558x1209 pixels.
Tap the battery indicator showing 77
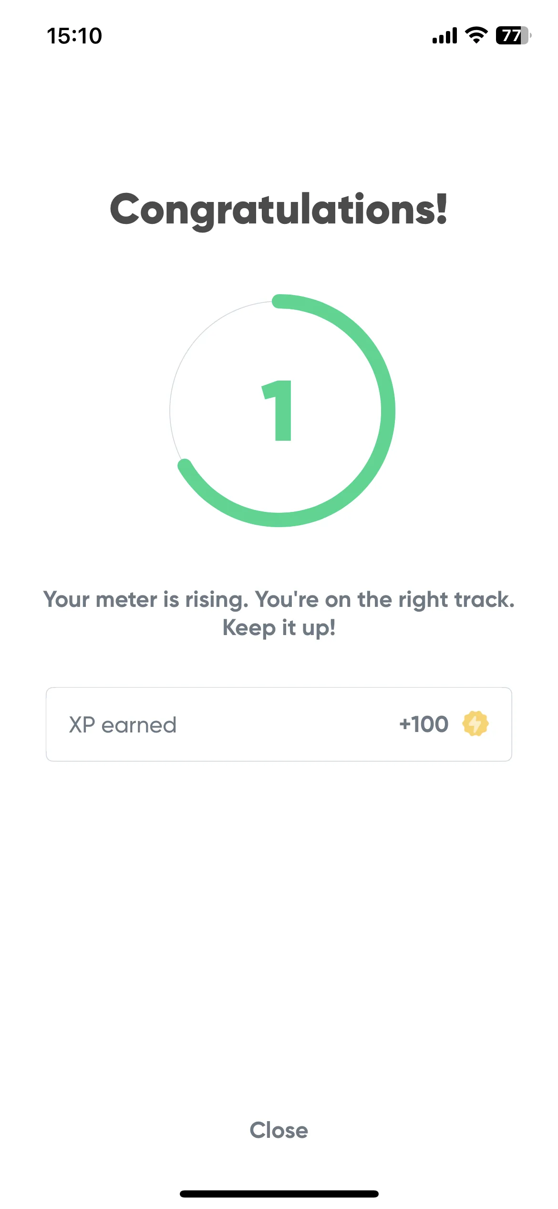[514, 35]
